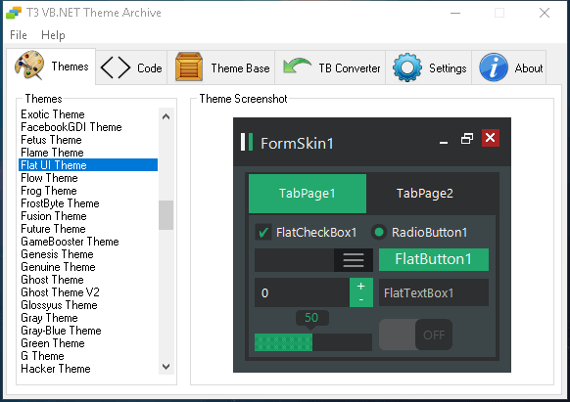Switch to the Theme Base tab label

[240, 68]
